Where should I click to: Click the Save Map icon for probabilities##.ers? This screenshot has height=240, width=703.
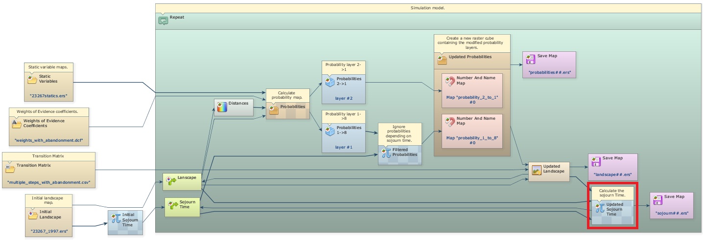pos(530,59)
